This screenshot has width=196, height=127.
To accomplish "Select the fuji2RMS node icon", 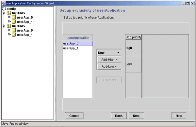I will point(9,13).
